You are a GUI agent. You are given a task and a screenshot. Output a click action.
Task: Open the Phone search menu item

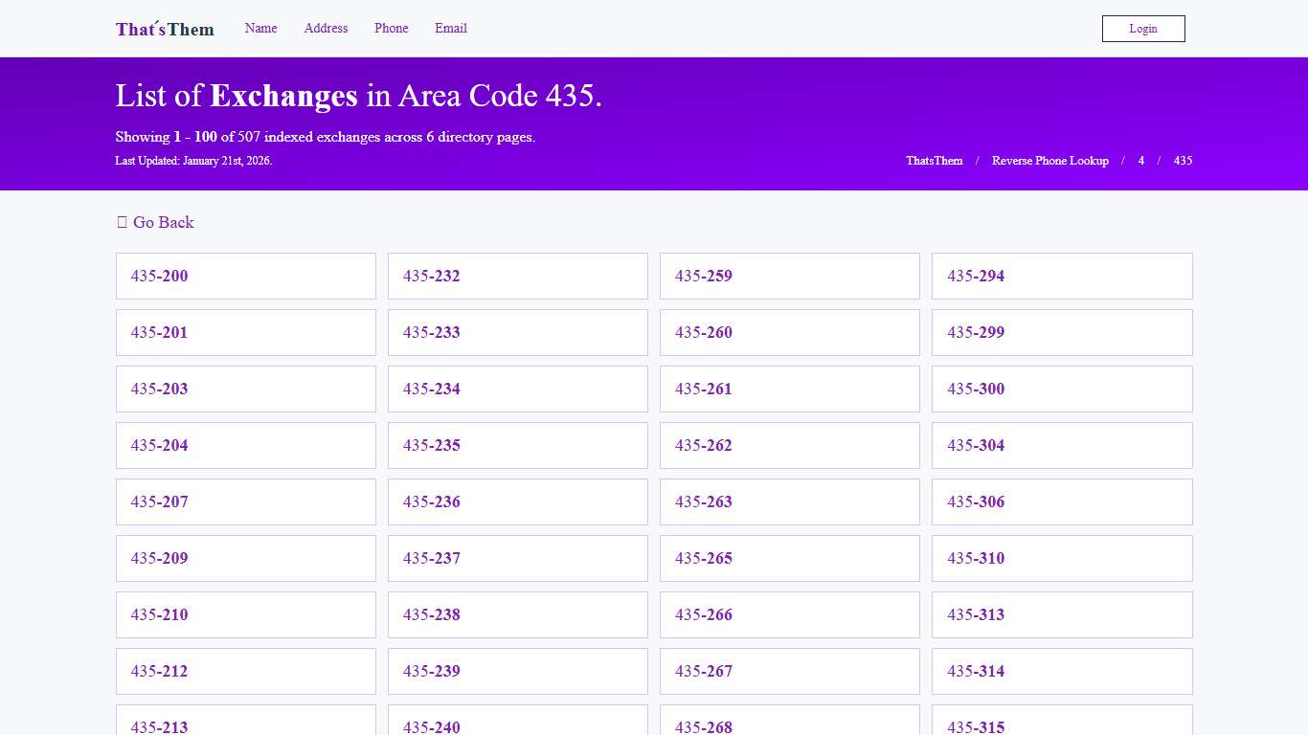point(391,28)
